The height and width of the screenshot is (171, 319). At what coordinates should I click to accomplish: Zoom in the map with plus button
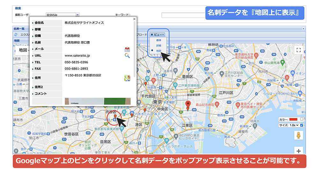299,151
